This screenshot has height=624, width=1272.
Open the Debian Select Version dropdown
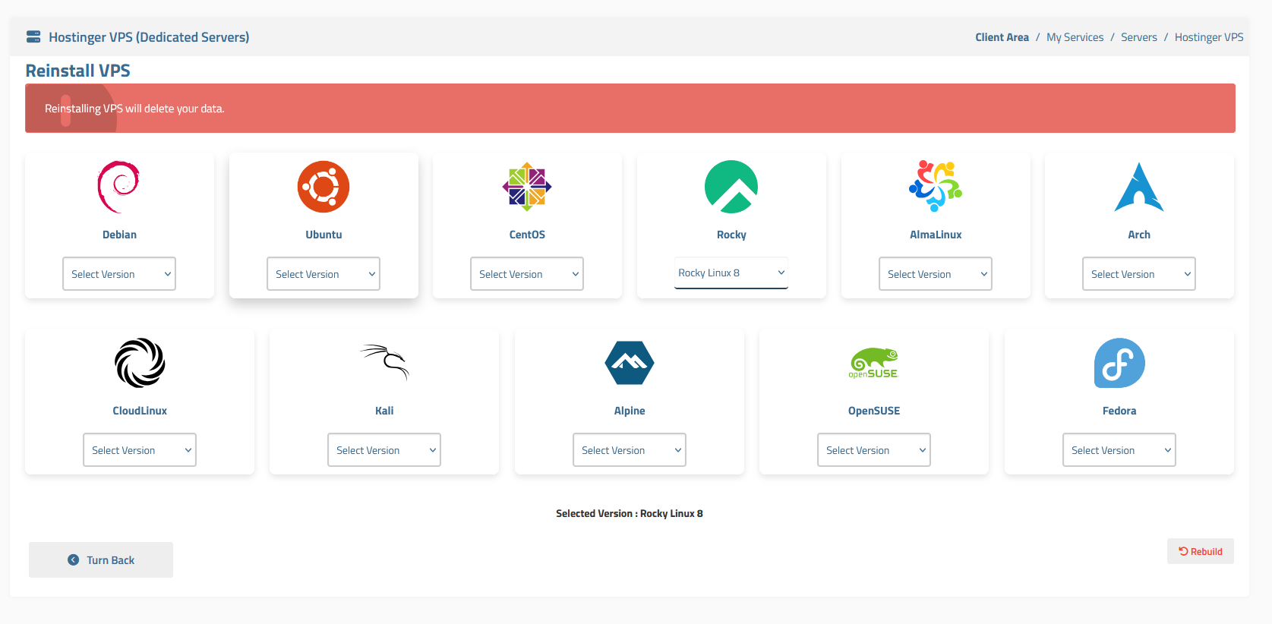119,274
